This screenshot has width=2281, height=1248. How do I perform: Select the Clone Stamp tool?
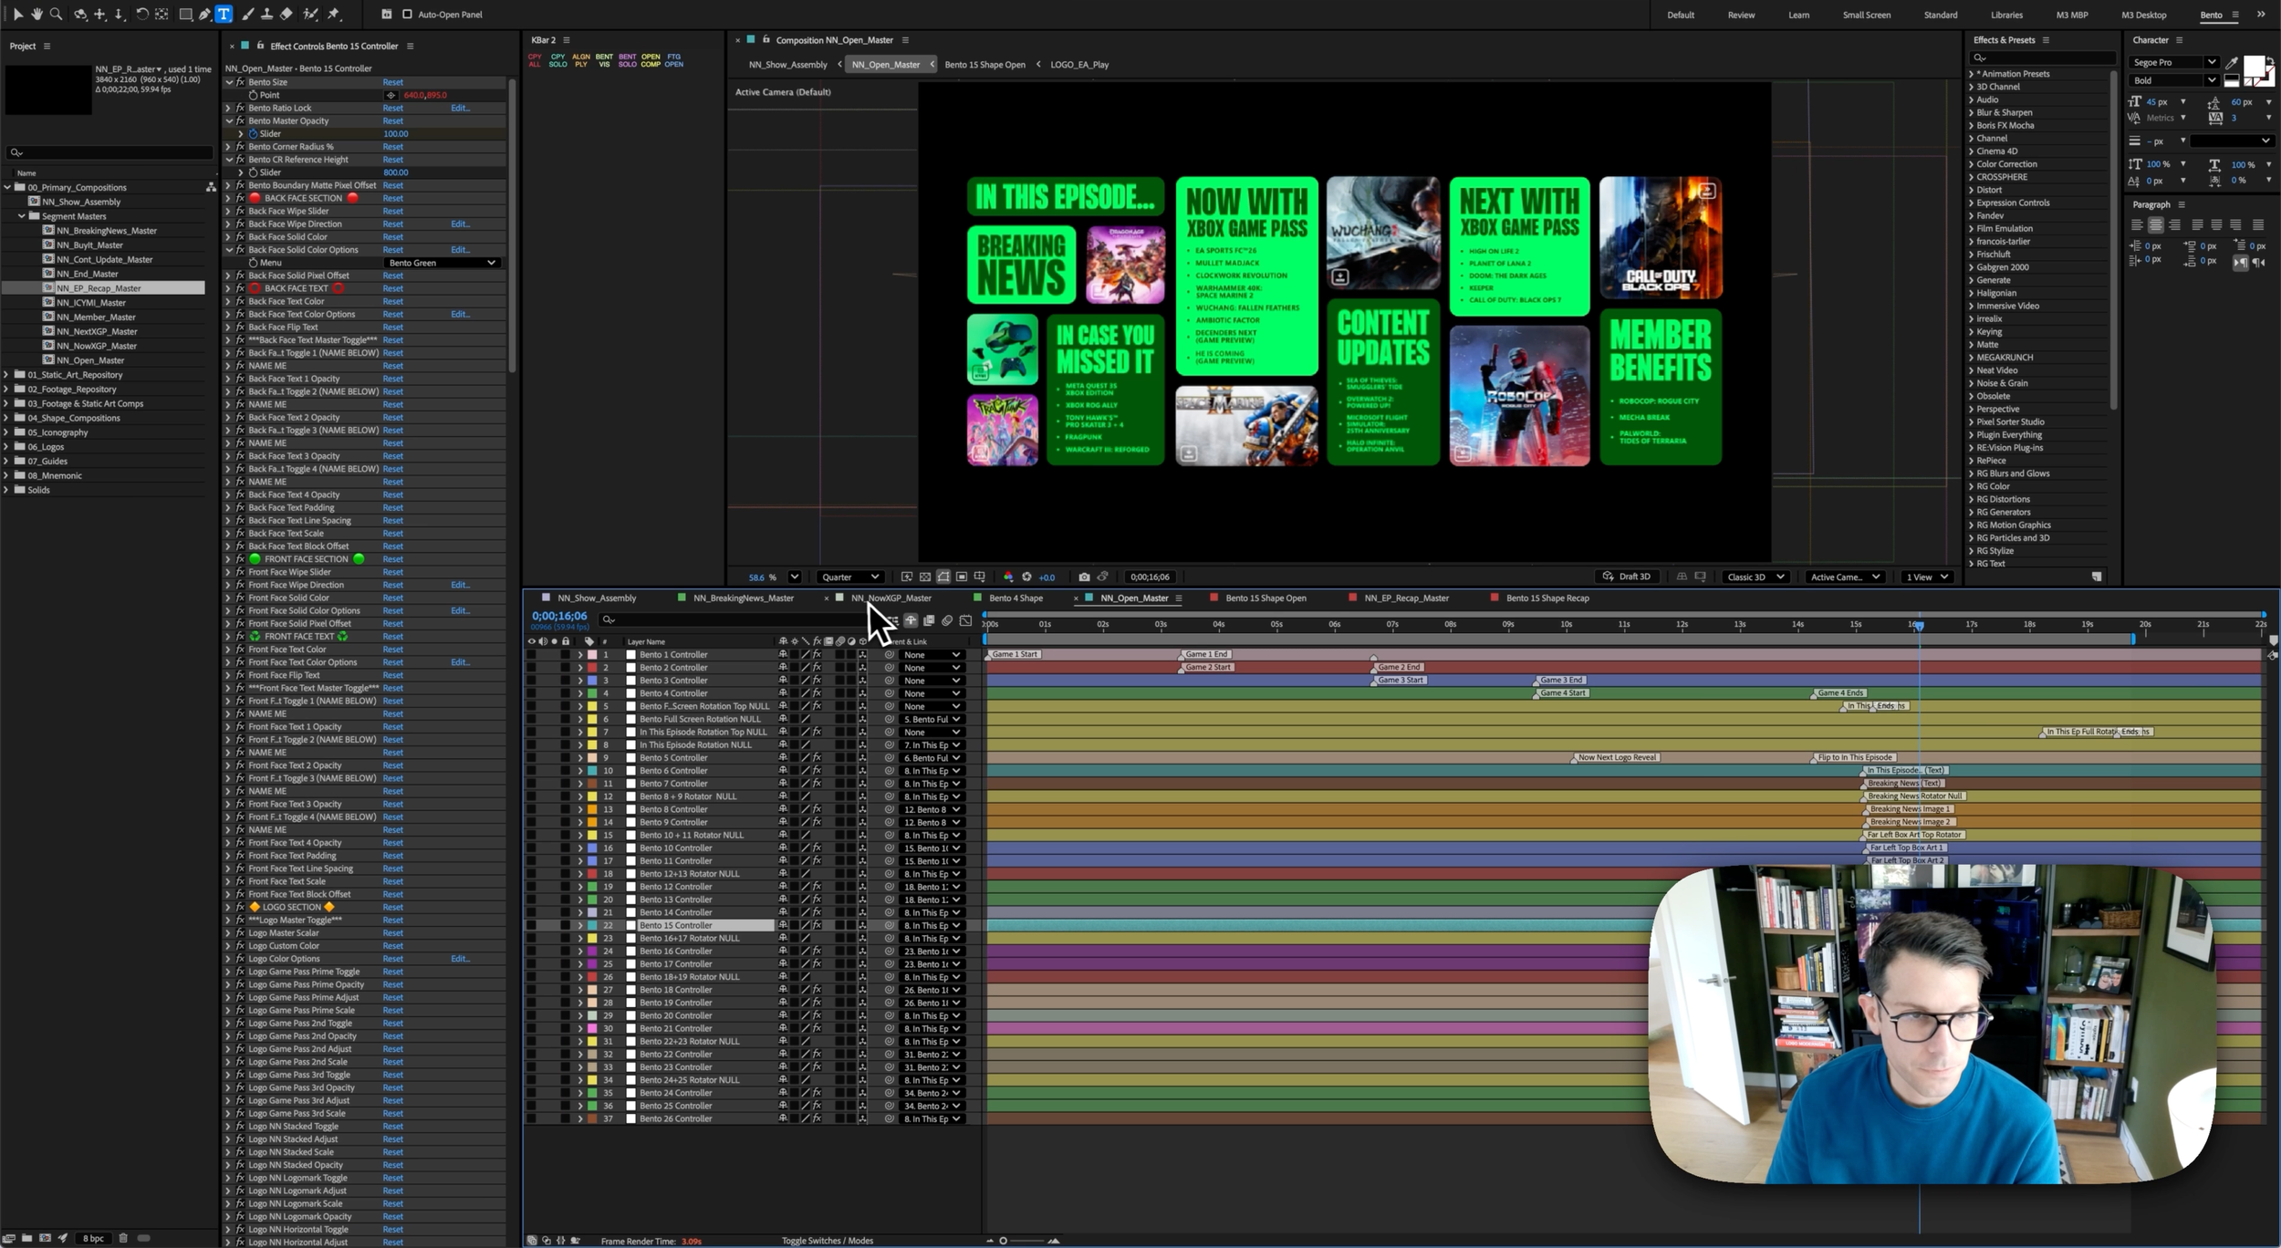[266, 14]
